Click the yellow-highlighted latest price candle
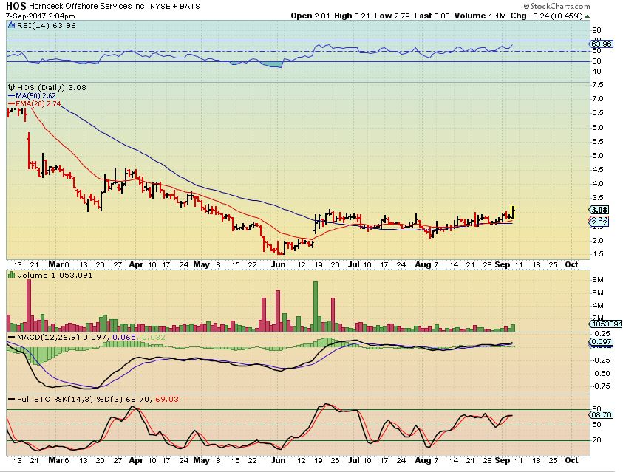Image resolution: width=623 pixels, height=472 pixels. [514, 212]
